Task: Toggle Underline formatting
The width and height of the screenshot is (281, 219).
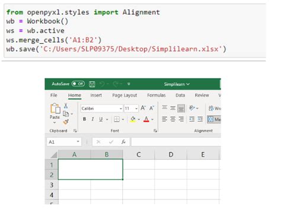Action: (x=101, y=119)
